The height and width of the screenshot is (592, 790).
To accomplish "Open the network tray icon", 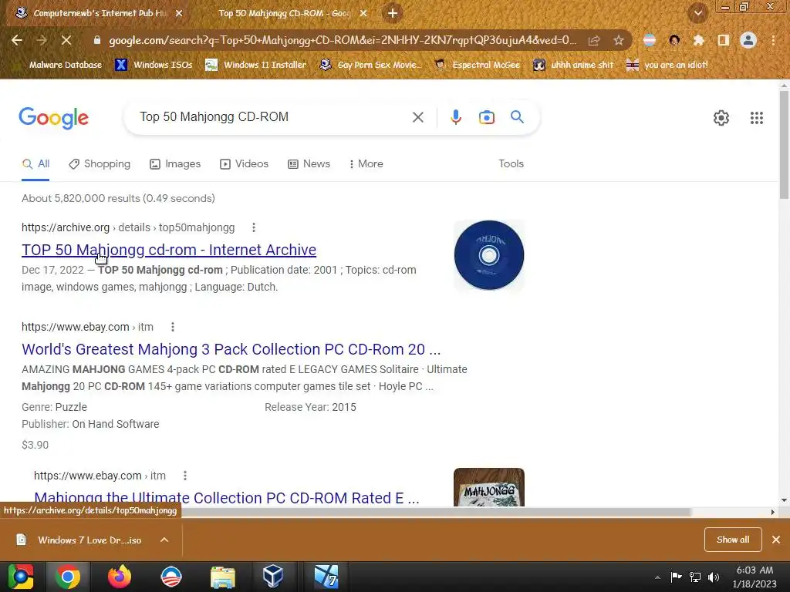I will [x=695, y=577].
